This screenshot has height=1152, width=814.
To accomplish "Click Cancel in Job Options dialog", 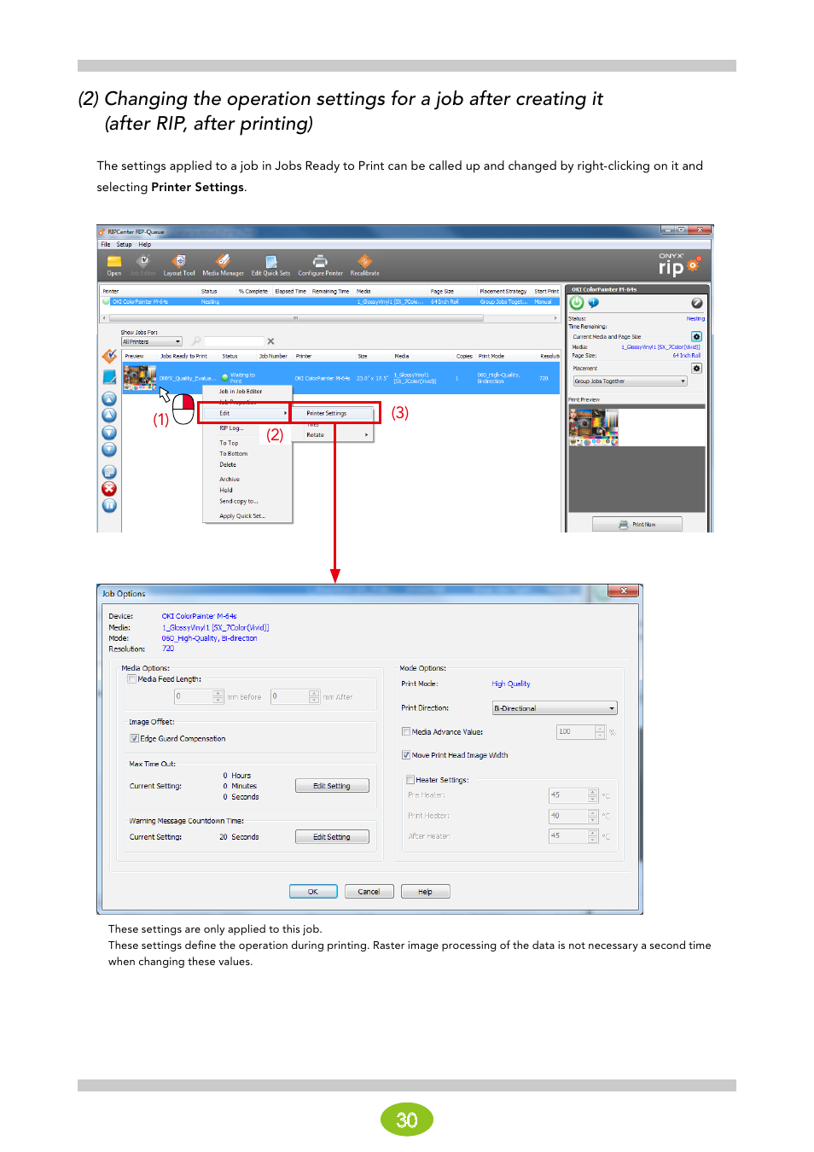I will coord(369,892).
